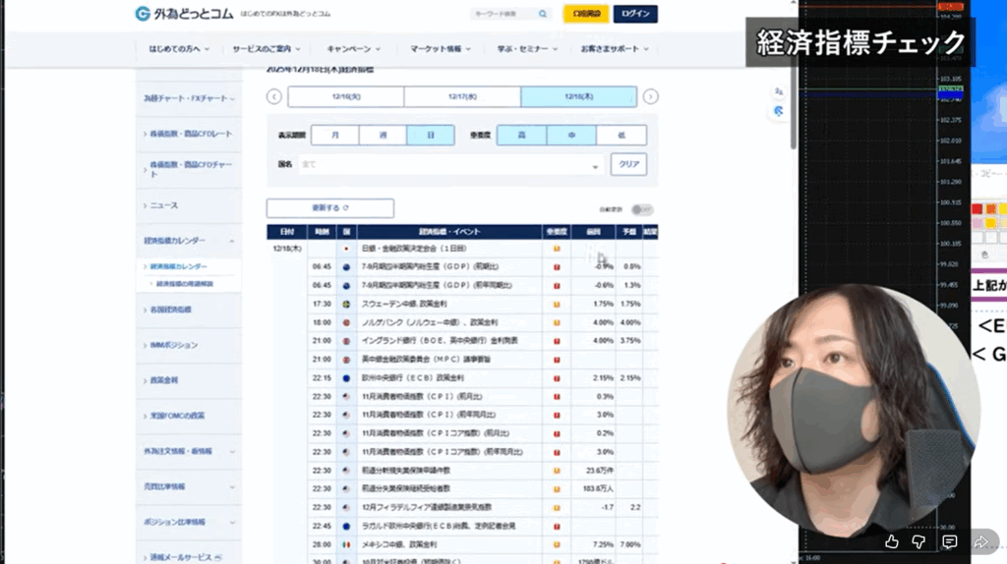
Task: Click the share arrow icon
Action: tap(980, 541)
